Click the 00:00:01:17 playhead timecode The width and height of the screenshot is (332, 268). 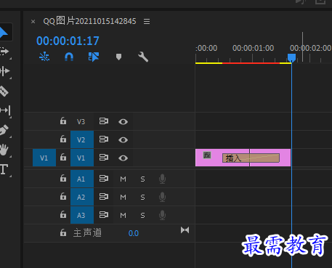pos(68,41)
